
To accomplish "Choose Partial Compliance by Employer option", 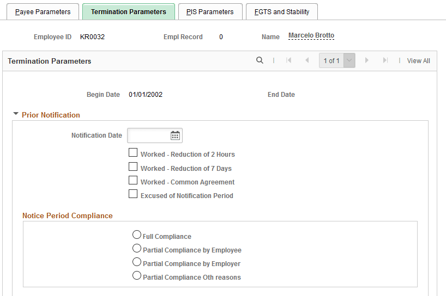I will tap(137, 262).
